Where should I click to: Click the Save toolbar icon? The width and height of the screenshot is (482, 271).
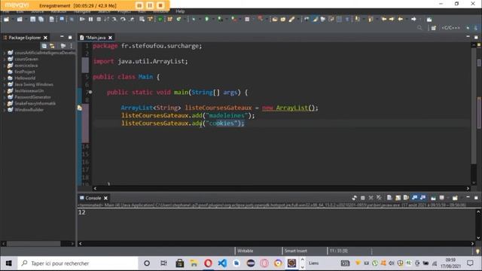[32, 20]
